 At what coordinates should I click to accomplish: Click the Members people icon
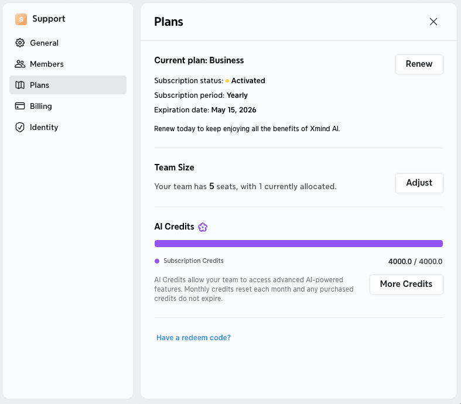[20, 64]
